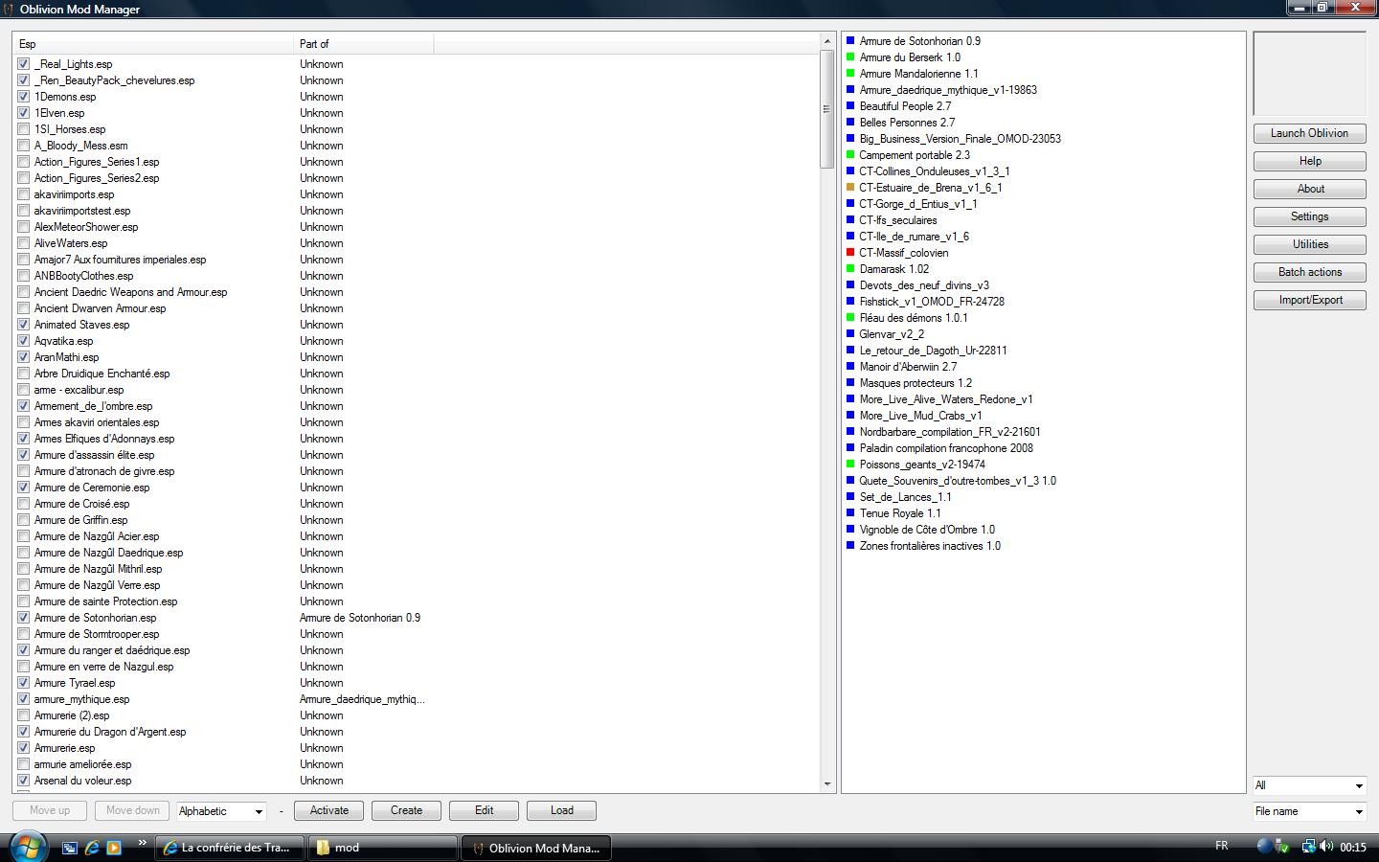The image size is (1379, 862).
Task: Click the empty mod preview image box
Action: coord(1309,74)
